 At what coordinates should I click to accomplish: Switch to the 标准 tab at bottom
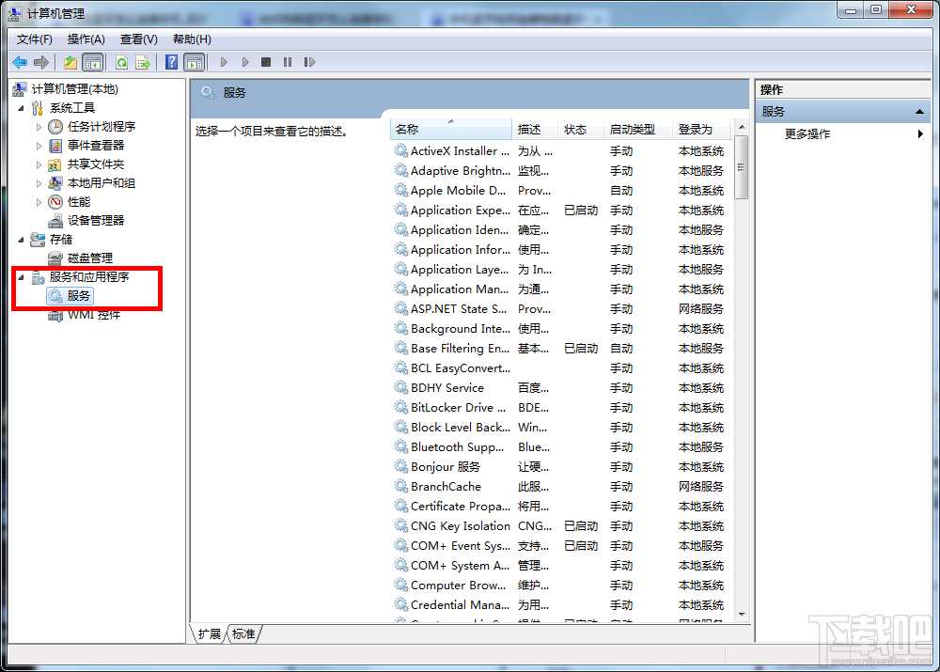click(x=243, y=633)
